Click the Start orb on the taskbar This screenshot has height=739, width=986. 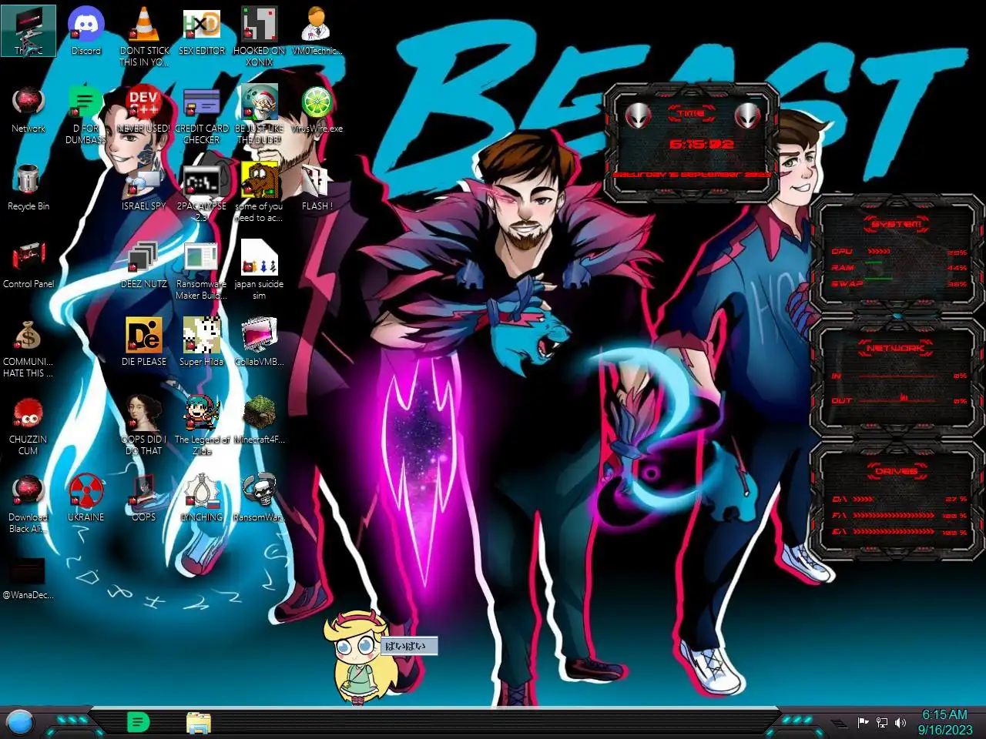coord(19,722)
